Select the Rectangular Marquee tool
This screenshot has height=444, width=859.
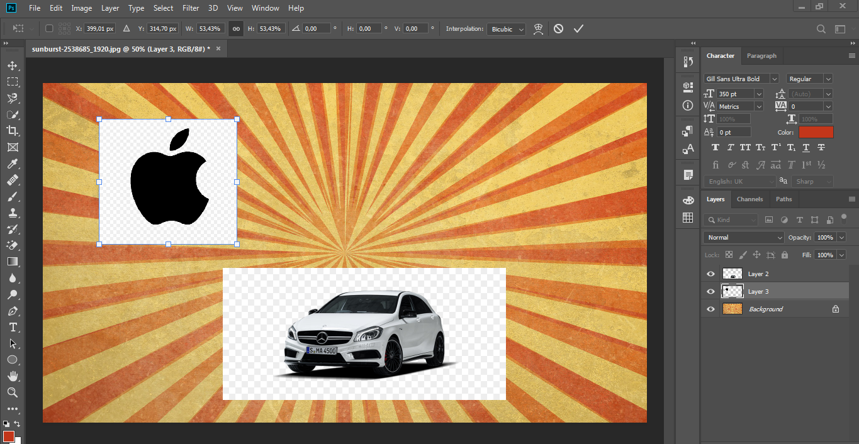12,82
